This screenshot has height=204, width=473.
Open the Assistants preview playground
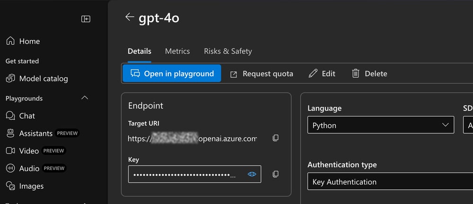[35, 134]
